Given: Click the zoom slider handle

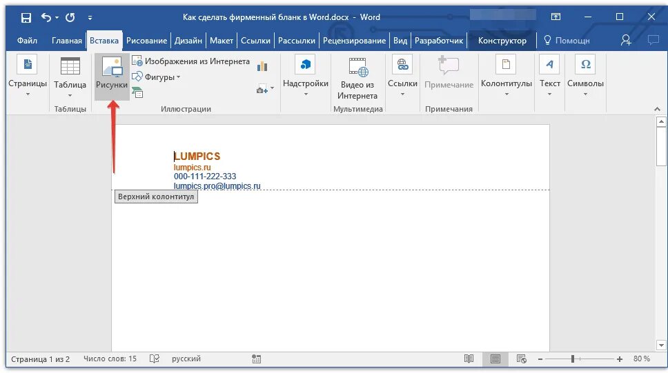Looking at the screenshot, I should [x=573, y=359].
